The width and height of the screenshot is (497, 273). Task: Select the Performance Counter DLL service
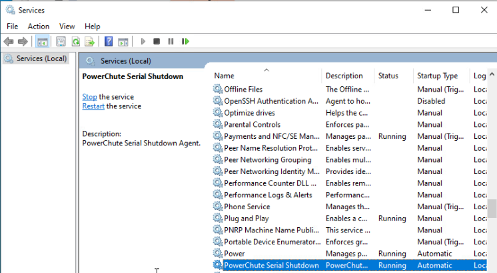pos(270,183)
